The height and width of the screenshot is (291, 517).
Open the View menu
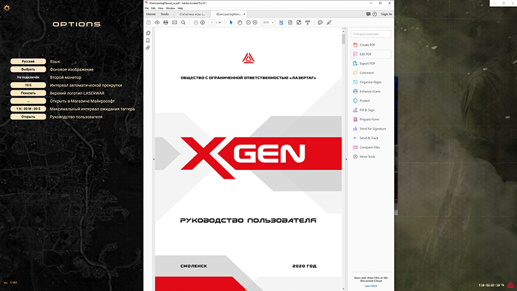(x=160, y=8)
